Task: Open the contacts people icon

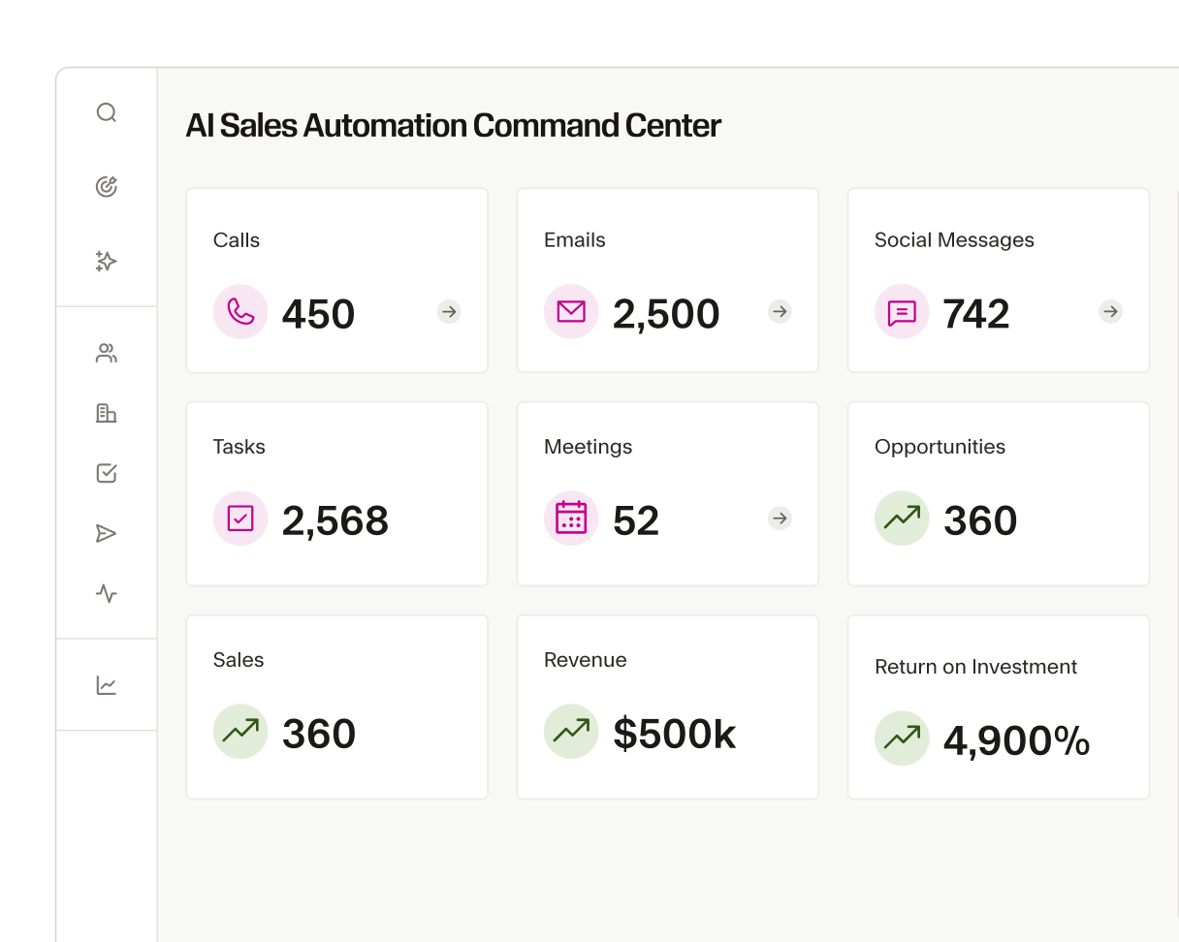Action: [107, 353]
